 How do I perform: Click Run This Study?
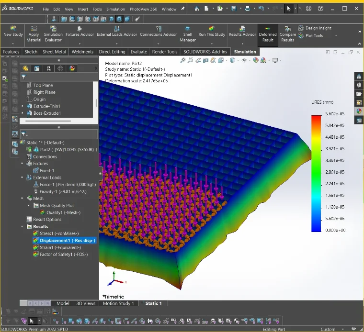212,32
